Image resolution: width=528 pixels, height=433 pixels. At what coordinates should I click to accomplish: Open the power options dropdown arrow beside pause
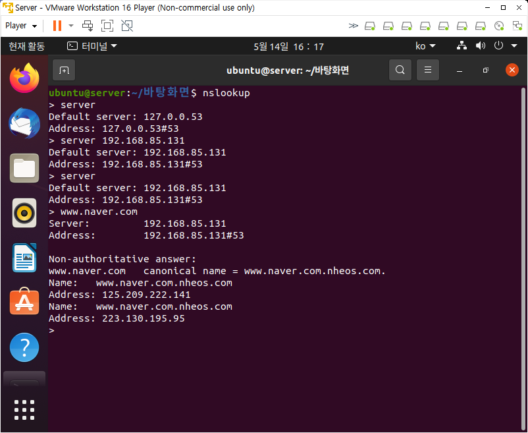[70, 26]
